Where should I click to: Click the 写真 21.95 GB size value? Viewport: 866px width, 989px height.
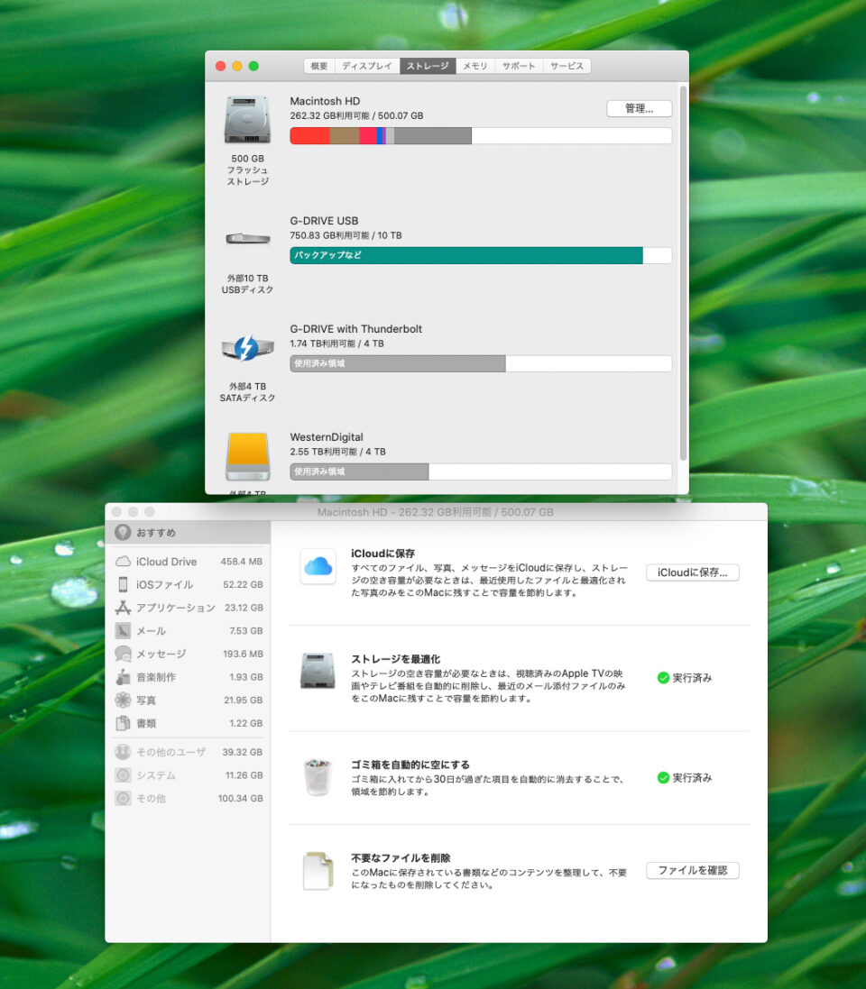pos(243,701)
